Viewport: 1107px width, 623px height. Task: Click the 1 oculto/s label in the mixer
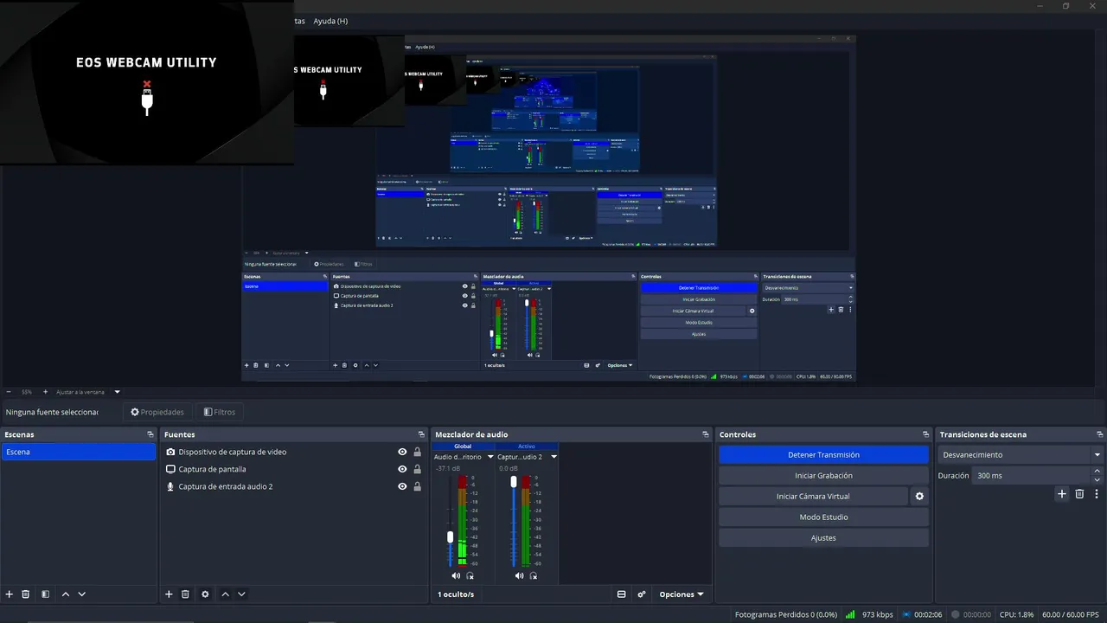[x=456, y=594]
